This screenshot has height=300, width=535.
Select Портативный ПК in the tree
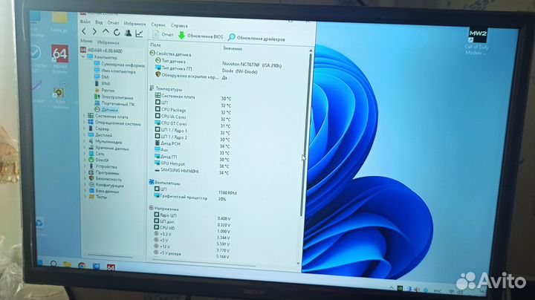click(118, 104)
